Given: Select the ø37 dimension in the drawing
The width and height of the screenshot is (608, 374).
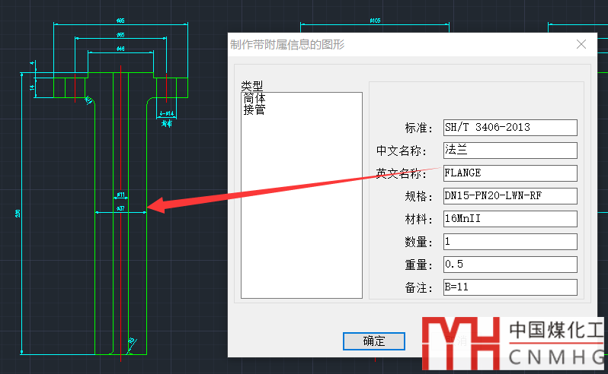Looking at the screenshot, I should click(x=120, y=208).
